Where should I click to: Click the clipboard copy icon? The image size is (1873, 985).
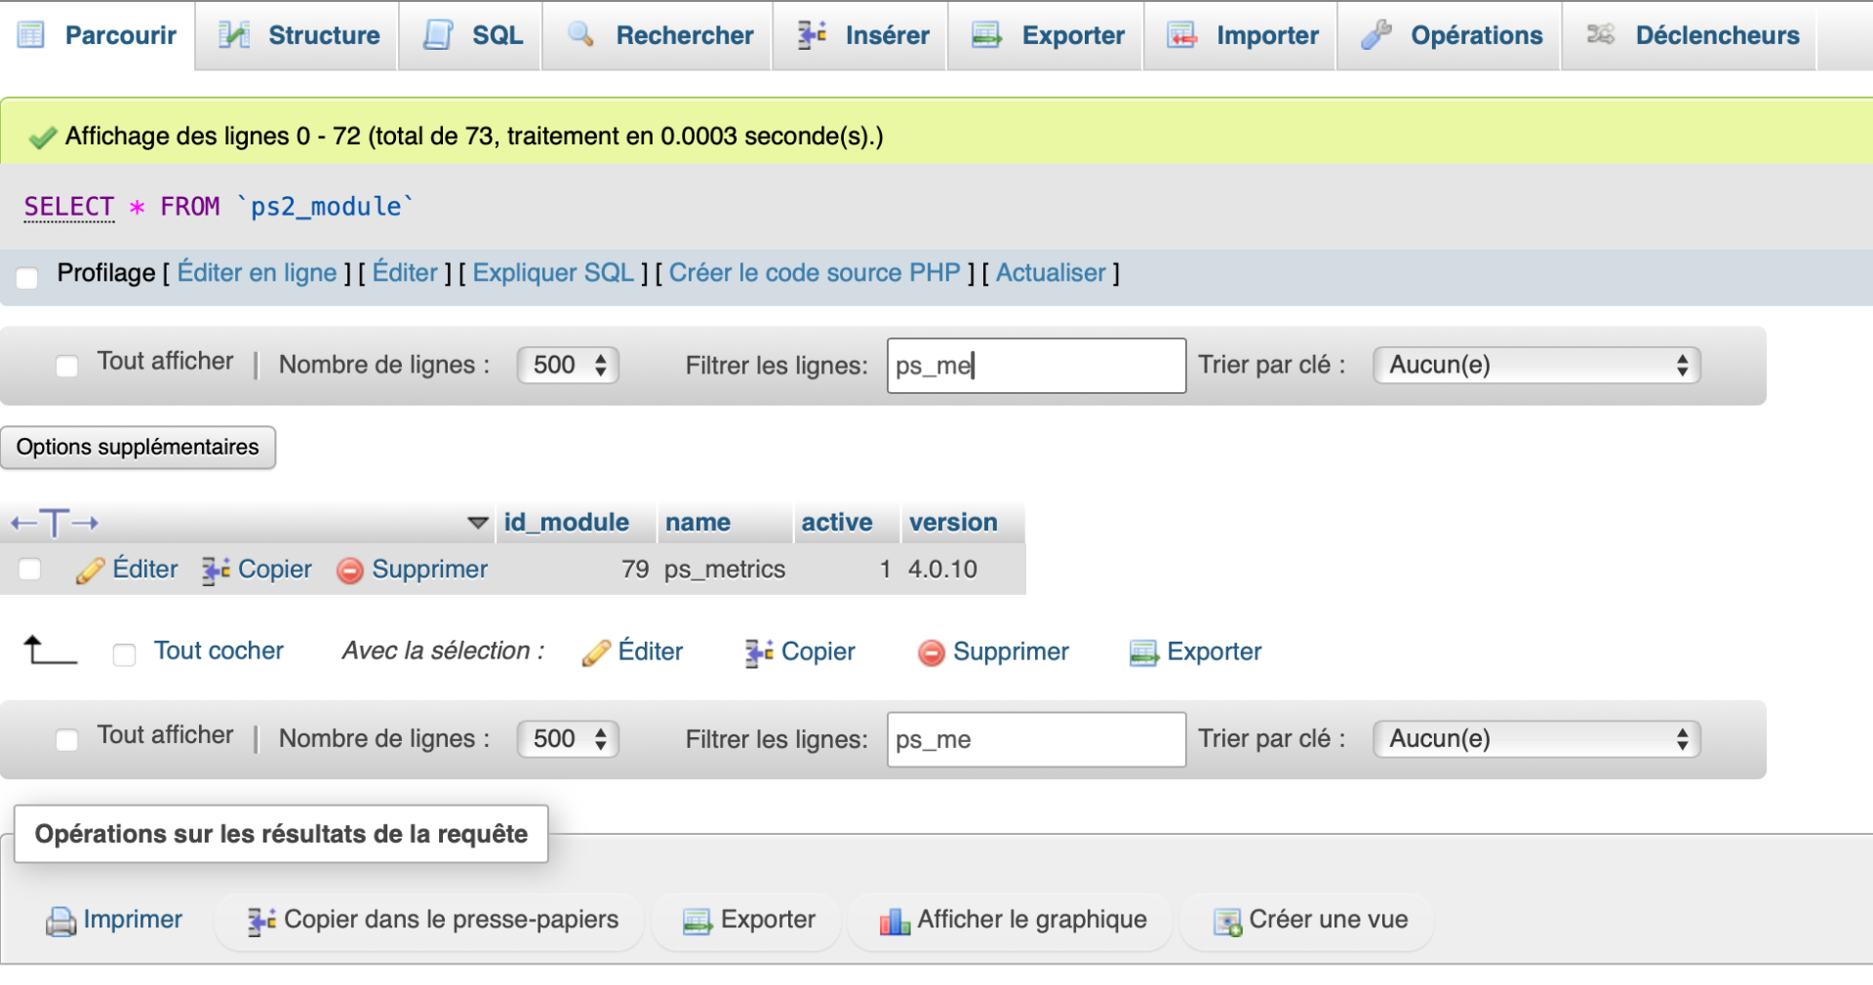tap(261, 921)
